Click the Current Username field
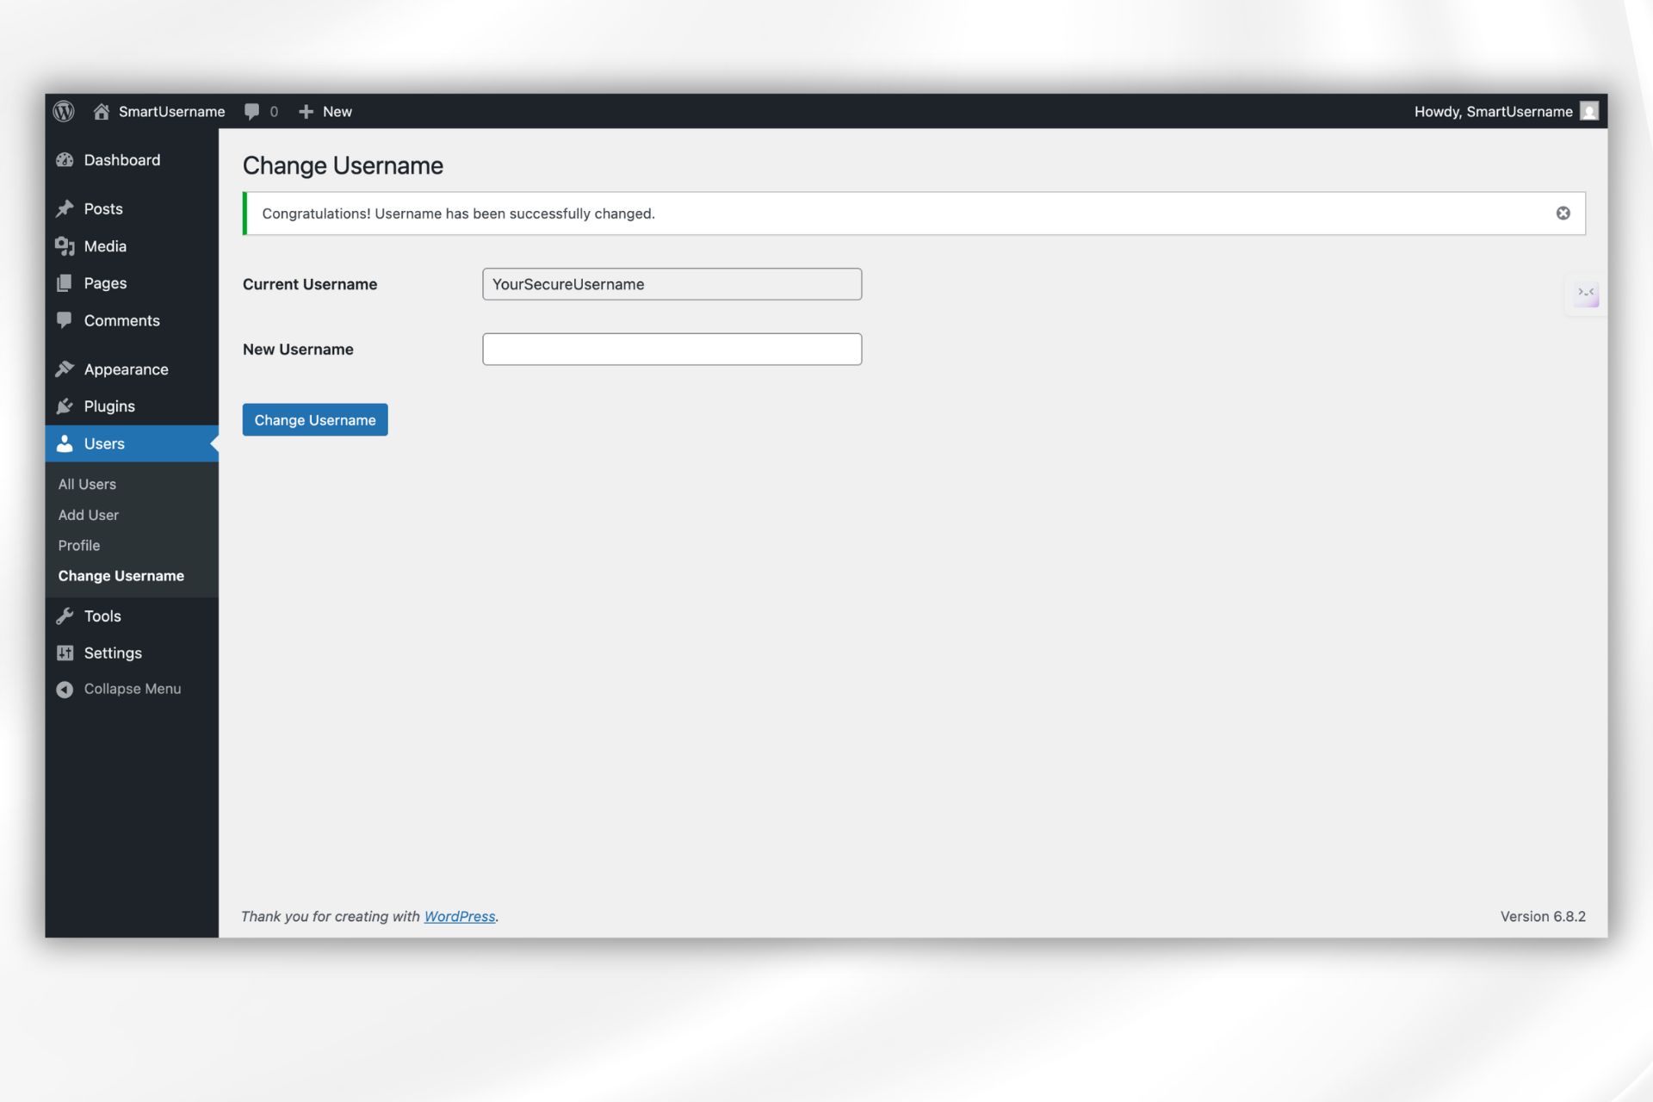 [672, 284]
